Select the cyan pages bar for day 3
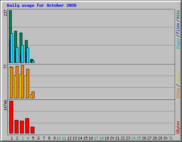Screen dimensions: 182x142 tap(22, 54)
